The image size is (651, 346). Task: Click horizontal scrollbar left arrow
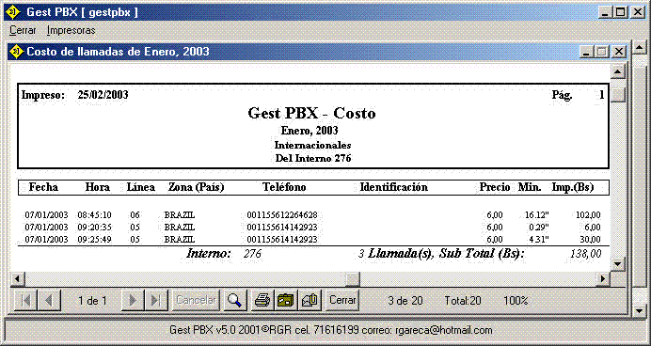click(x=17, y=279)
